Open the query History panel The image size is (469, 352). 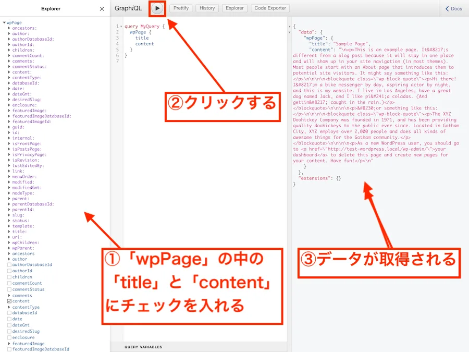tap(207, 8)
